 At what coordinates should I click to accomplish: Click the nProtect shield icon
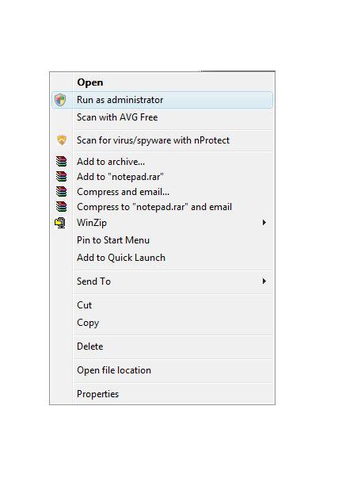[x=62, y=140]
